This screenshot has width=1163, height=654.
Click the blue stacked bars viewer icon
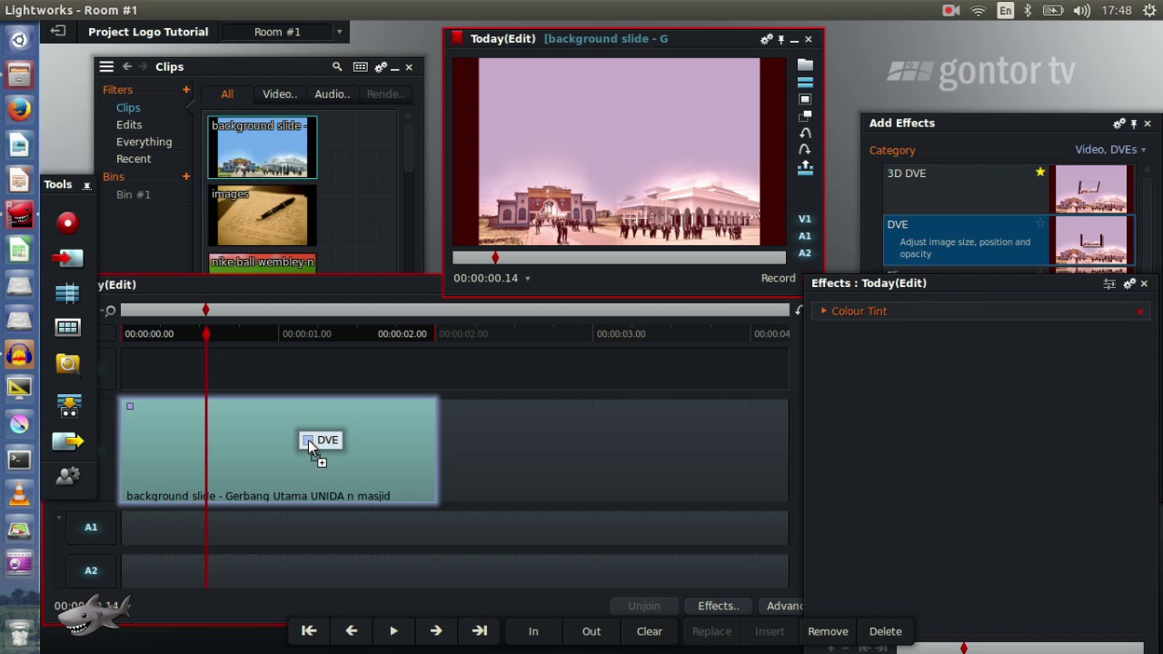coord(805,82)
